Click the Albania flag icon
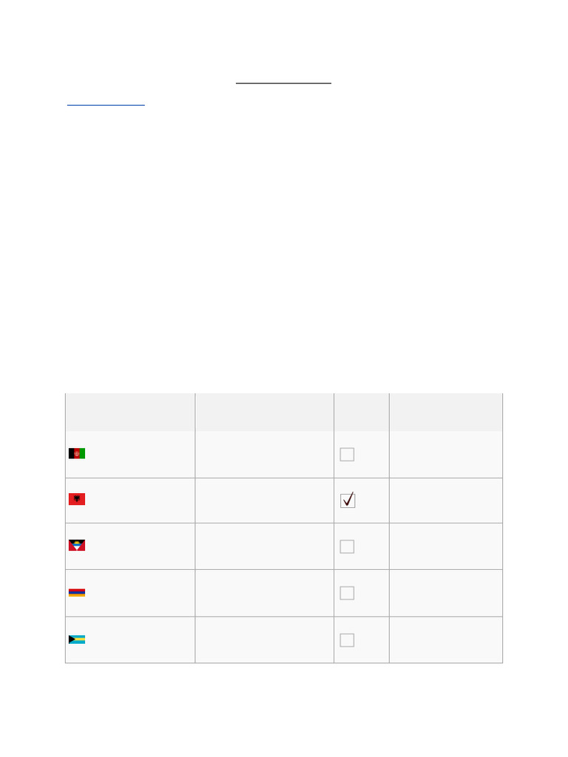 (x=77, y=499)
